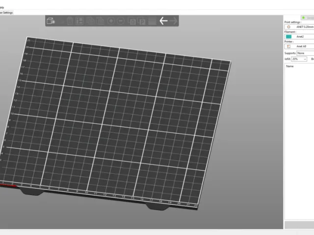Redo with the right arrow icon
The height and width of the screenshot is (235, 314).
pos(173,21)
